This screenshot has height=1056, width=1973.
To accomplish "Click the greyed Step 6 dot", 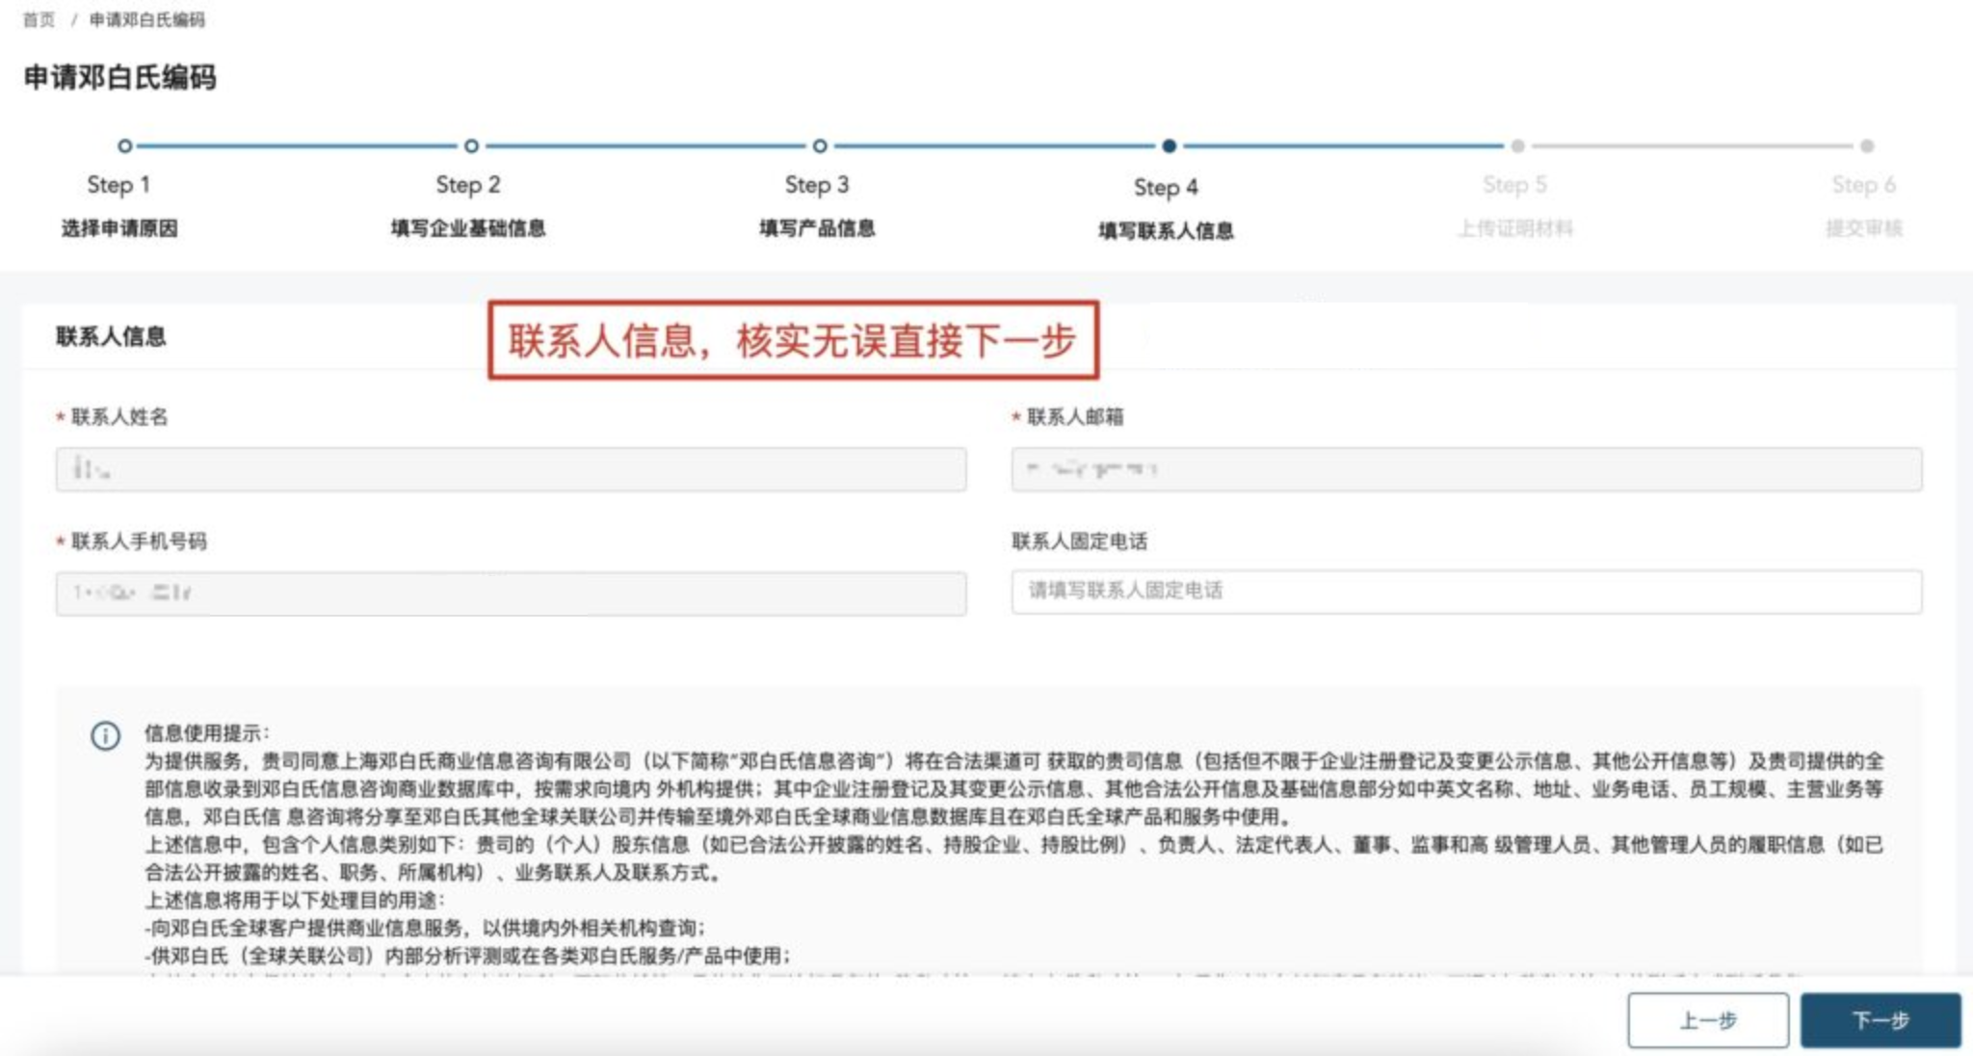I will pyautogui.click(x=1866, y=146).
